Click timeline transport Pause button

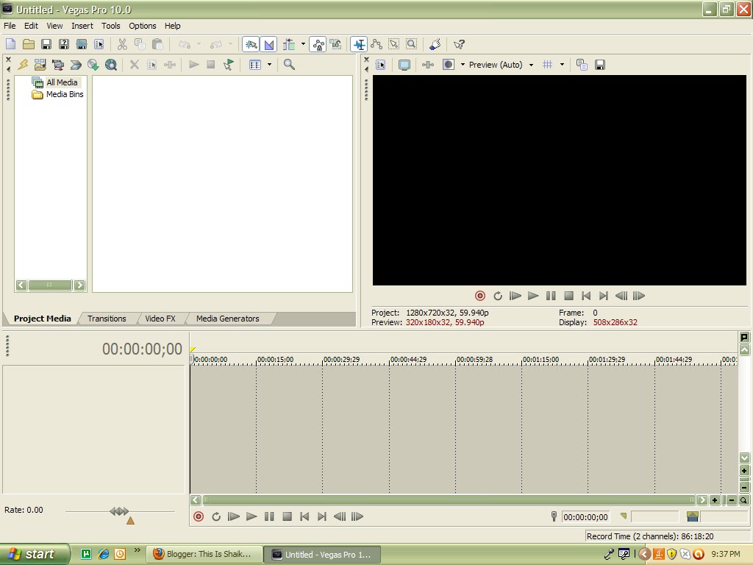[269, 517]
